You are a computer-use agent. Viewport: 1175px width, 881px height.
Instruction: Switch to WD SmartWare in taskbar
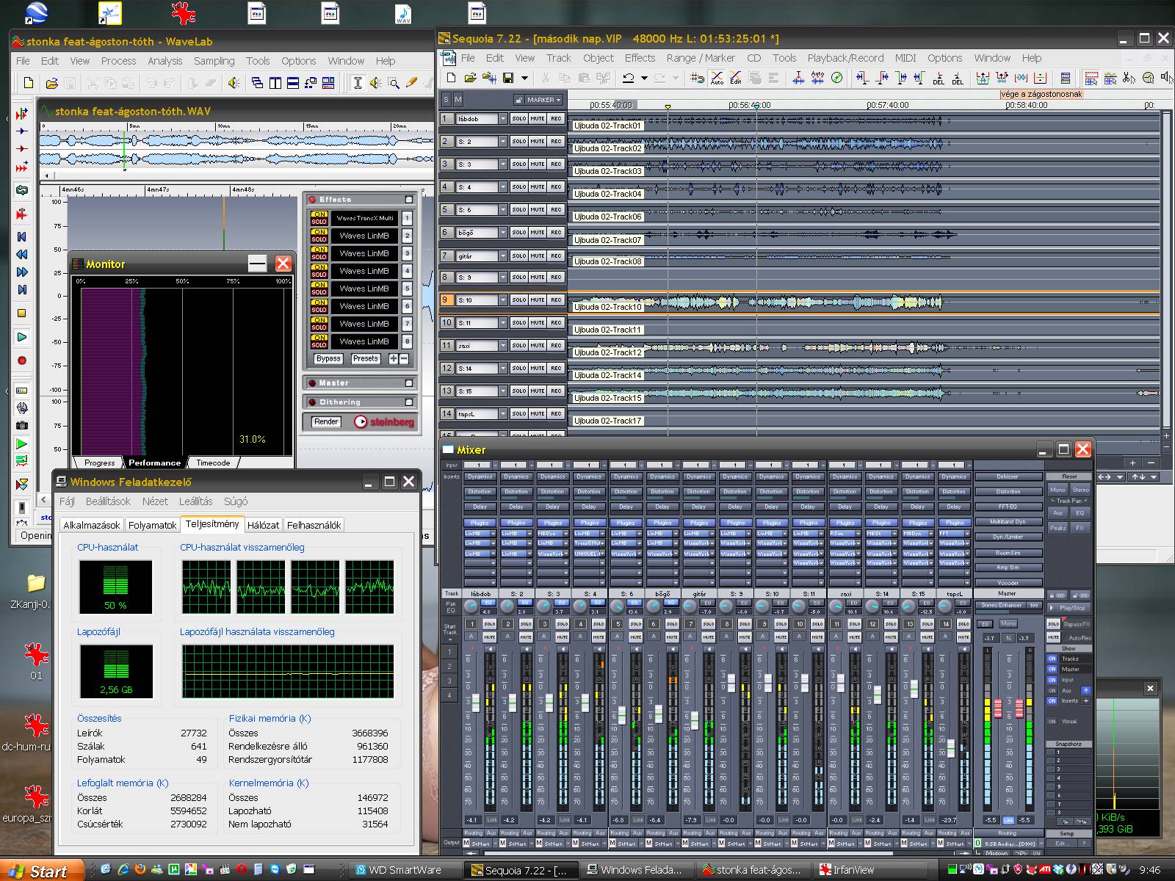405,870
